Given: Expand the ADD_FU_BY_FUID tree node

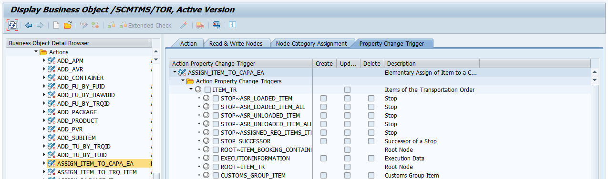Looking at the screenshot, I should coord(44,87).
